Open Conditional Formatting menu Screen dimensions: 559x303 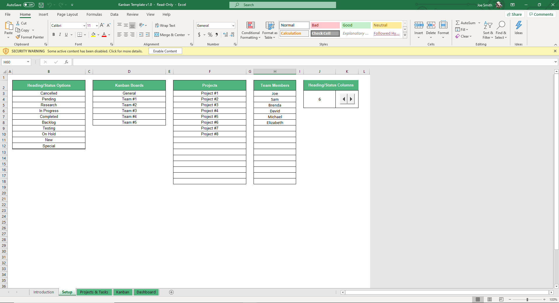(250, 30)
